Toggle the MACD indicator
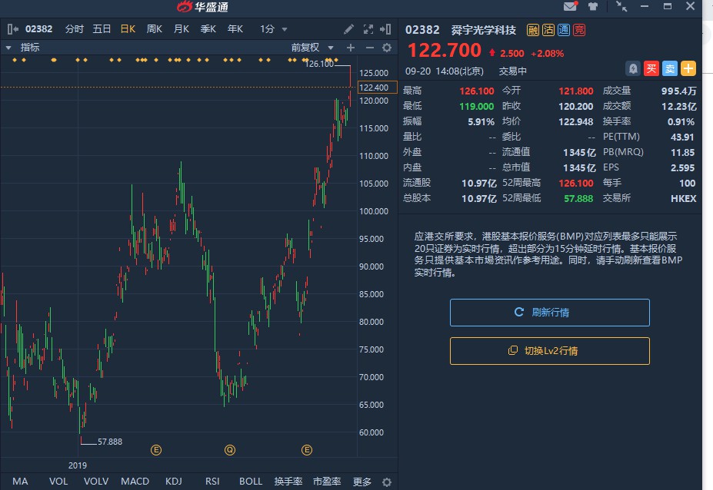Image resolution: width=713 pixels, height=490 pixels. tap(135, 482)
